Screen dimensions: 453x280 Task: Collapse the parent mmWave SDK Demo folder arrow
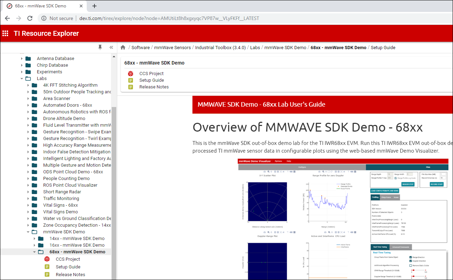28,232
